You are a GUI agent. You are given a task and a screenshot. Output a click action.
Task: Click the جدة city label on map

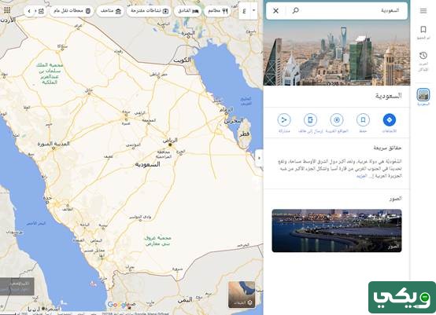(47, 198)
